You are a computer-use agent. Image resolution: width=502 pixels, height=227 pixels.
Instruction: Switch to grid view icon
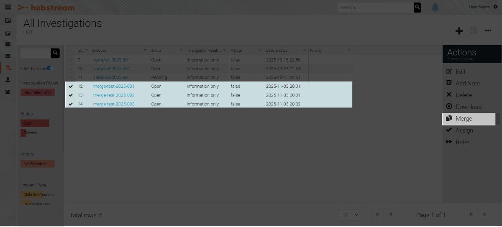[474, 31]
